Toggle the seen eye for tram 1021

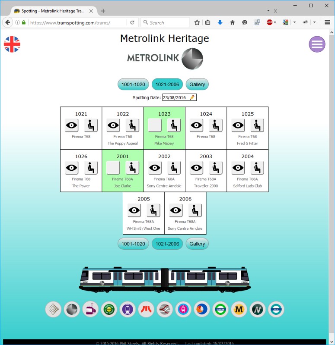[72, 125]
